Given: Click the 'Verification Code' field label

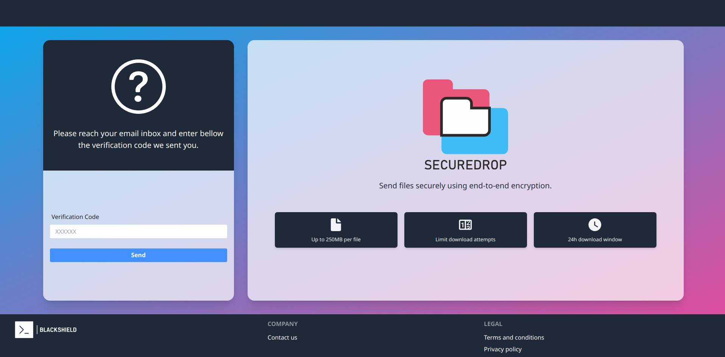Looking at the screenshot, I should click(75, 217).
